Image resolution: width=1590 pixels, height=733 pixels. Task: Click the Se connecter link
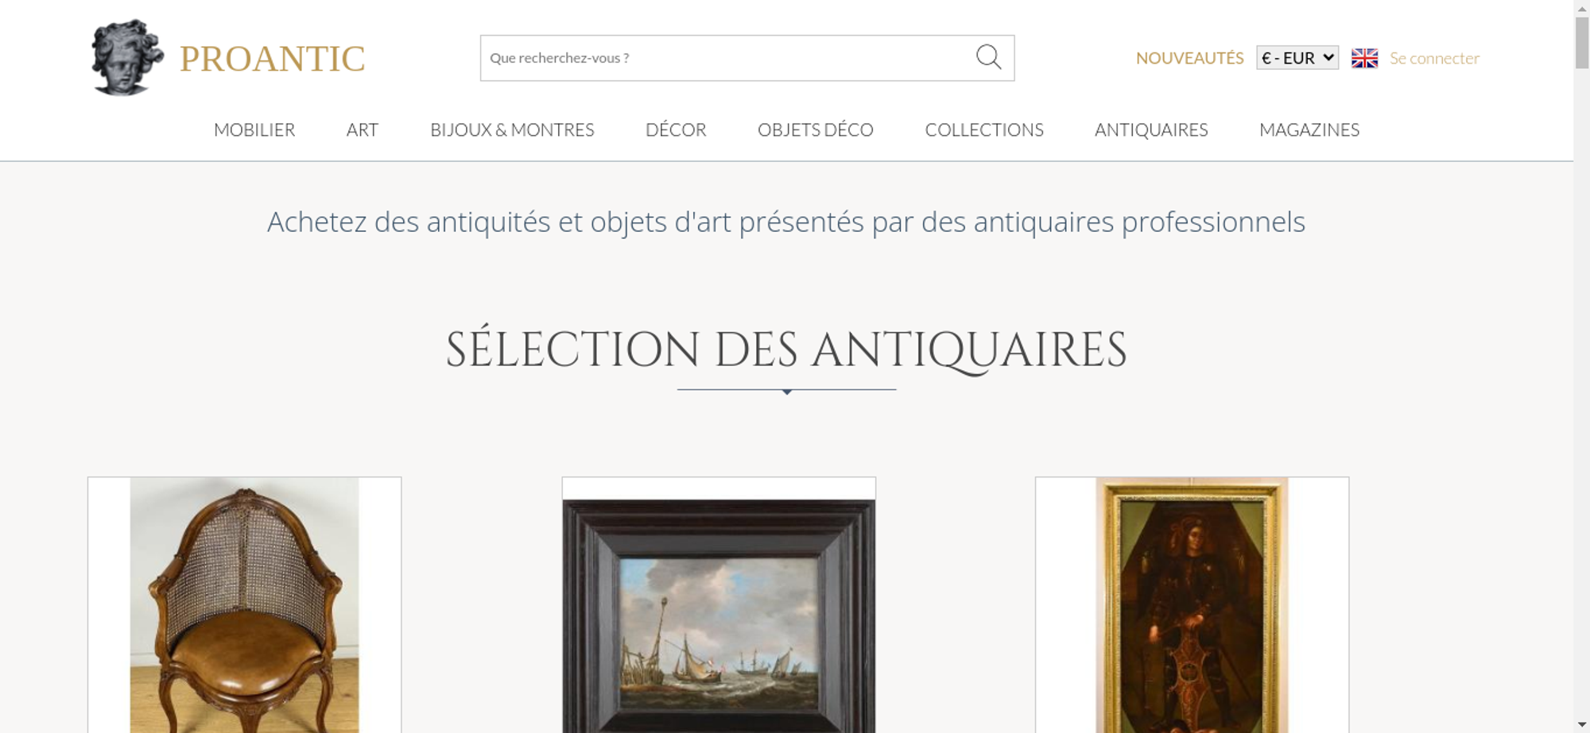(x=1434, y=58)
